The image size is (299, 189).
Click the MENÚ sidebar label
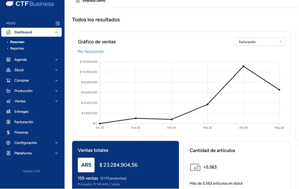[11, 23]
